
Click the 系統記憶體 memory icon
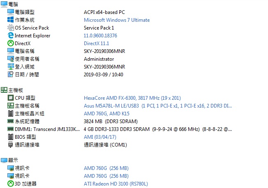[11, 122]
